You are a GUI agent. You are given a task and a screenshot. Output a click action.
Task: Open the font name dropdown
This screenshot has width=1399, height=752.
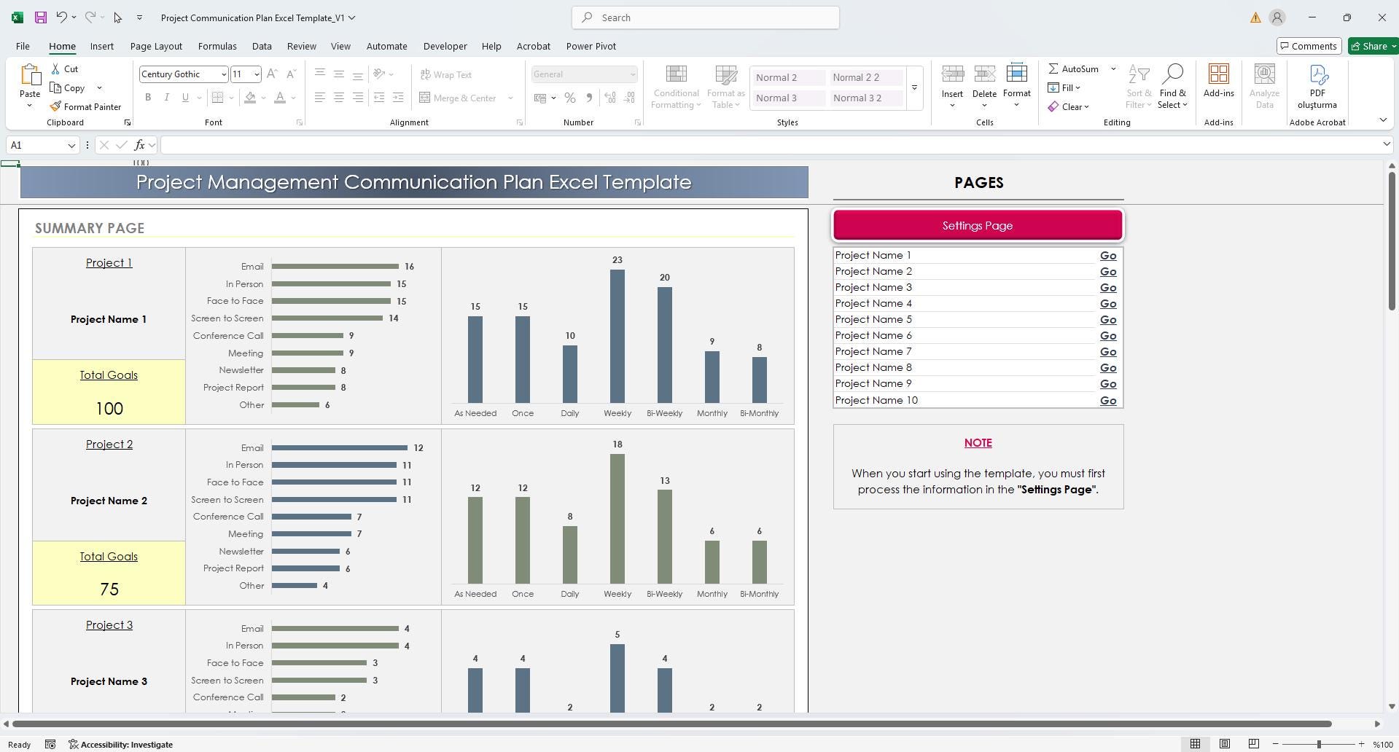pos(223,74)
